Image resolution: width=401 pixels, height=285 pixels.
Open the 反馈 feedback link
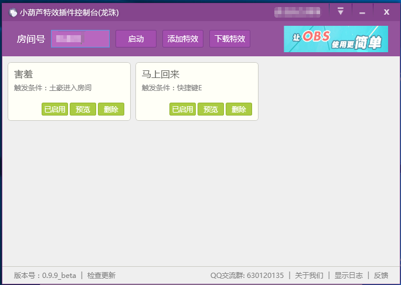tap(381, 275)
